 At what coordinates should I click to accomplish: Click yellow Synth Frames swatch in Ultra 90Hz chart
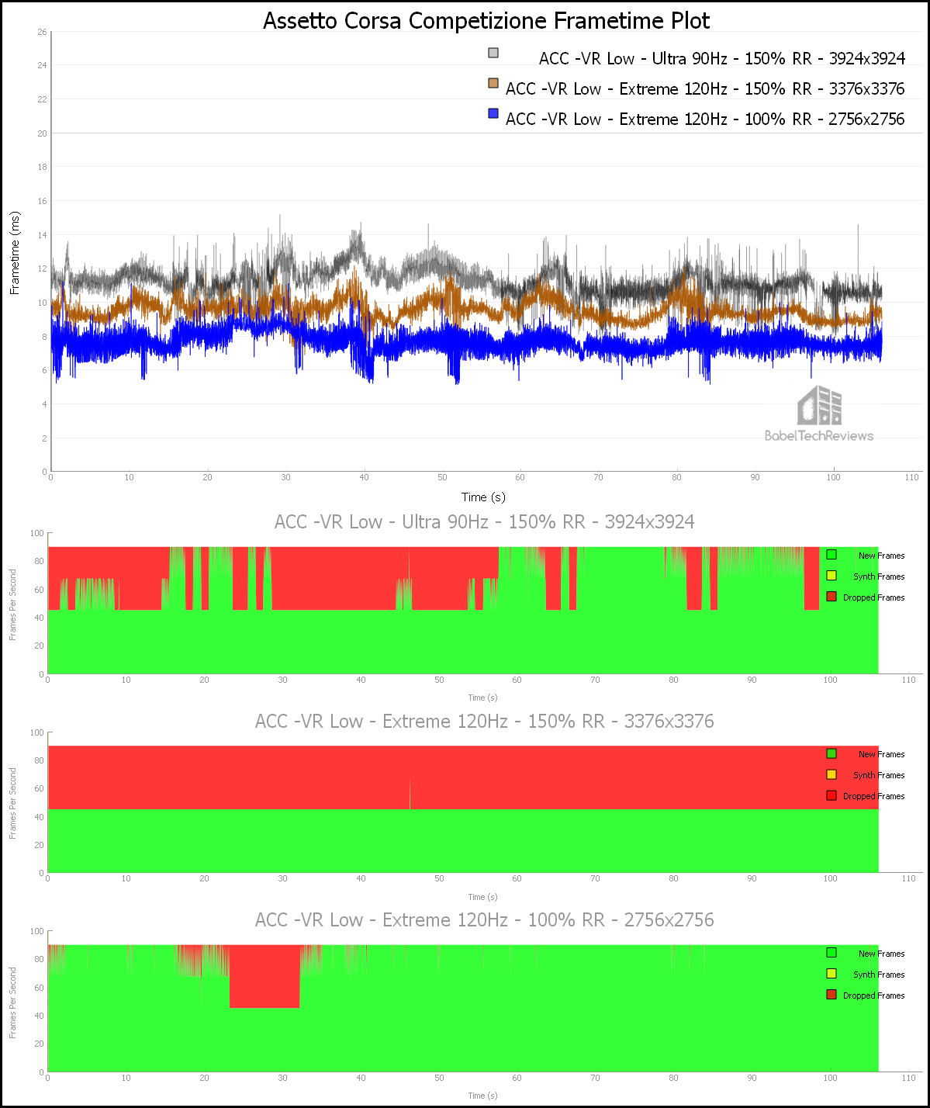[831, 576]
